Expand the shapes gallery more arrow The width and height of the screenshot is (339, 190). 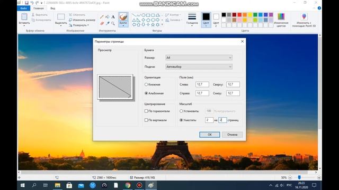[162, 25]
